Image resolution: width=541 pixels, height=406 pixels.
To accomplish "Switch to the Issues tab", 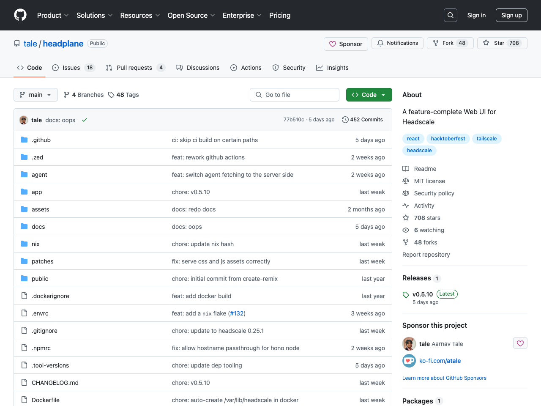I will tap(74, 68).
